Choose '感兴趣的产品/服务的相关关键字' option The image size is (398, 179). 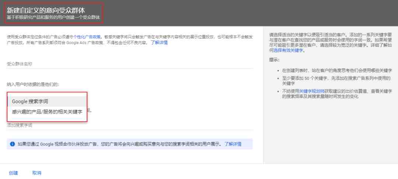pyautogui.click(x=47, y=112)
